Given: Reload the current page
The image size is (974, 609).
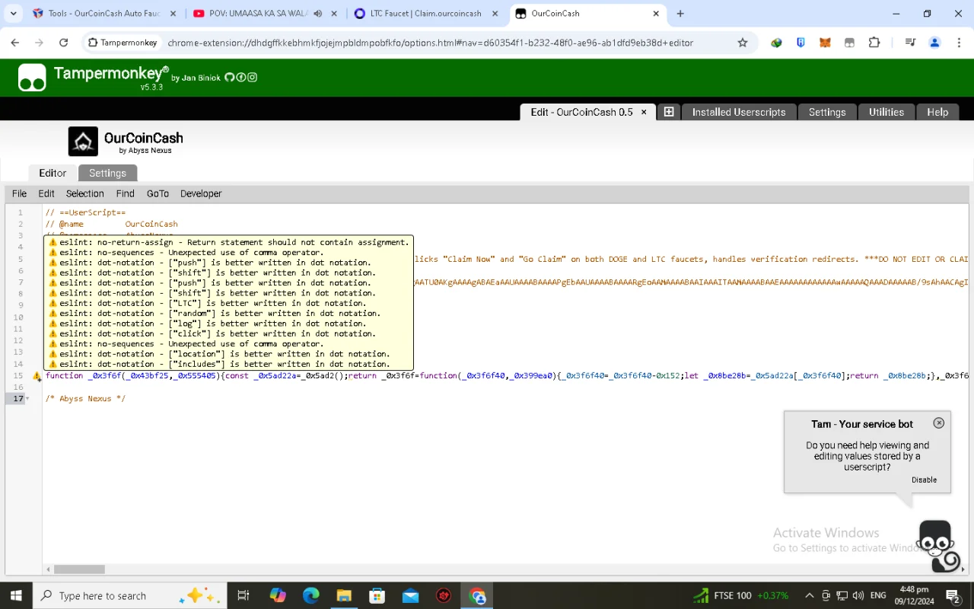Looking at the screenshot, I should pos(64,43).
